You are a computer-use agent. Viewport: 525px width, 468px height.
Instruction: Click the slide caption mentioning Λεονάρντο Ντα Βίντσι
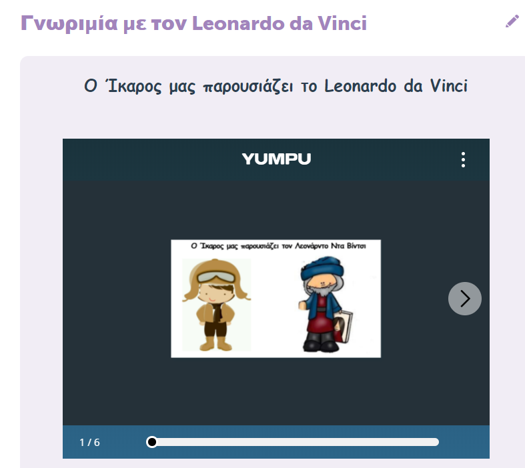point(278,246)
